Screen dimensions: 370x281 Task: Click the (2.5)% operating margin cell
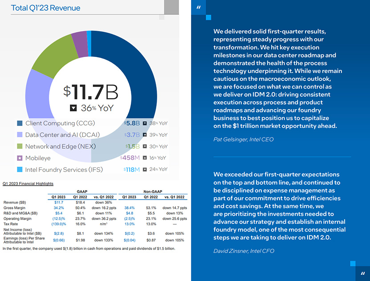tap(130, 219)
